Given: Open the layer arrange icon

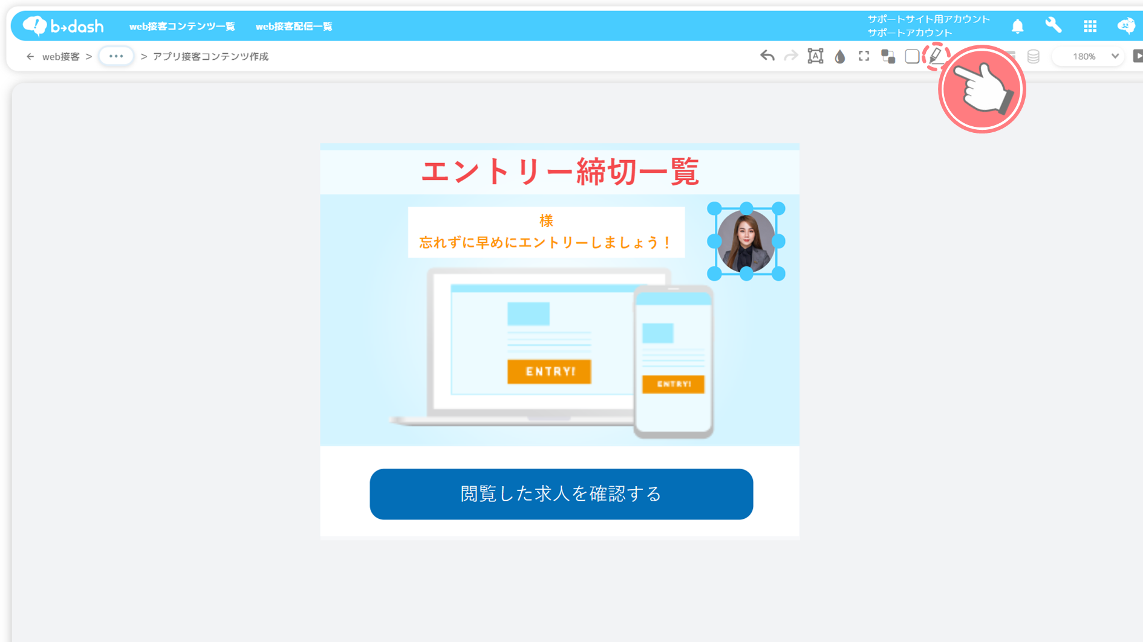Looking at the screenshot, I should pos(888,56).
